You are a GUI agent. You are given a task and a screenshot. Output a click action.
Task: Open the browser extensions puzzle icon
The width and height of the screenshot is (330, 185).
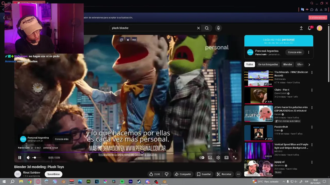point(312,10)
